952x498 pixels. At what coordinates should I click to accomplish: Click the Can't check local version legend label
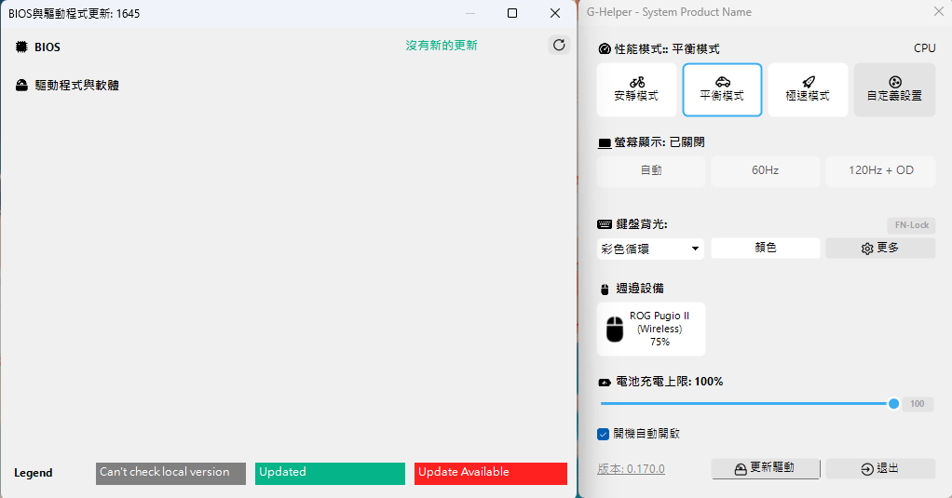170,474
